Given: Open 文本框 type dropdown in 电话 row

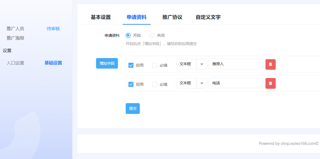Looking at the screenshot, I should 192,83.
